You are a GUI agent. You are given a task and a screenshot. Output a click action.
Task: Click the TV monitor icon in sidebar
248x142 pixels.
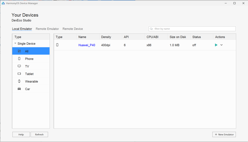(19, 66)
